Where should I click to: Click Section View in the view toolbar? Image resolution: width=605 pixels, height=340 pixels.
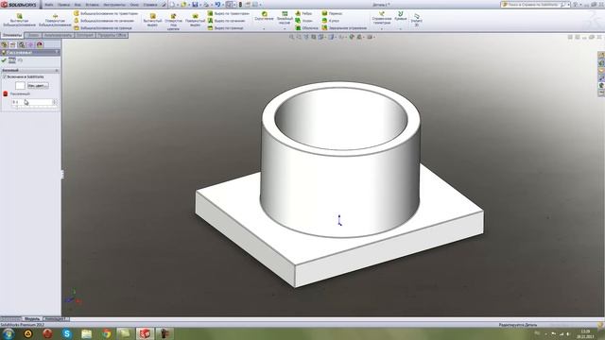point(314,37)
